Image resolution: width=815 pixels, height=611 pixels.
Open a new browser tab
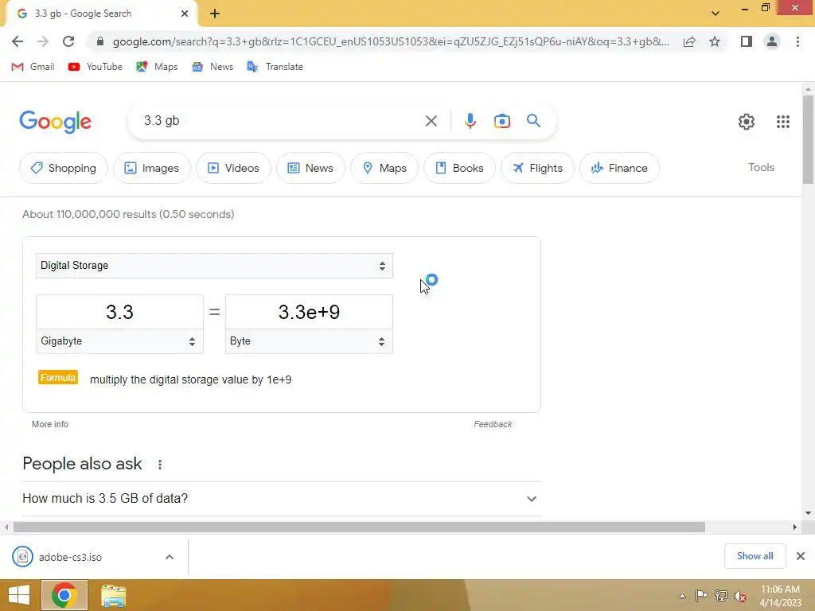coord(215,14)
